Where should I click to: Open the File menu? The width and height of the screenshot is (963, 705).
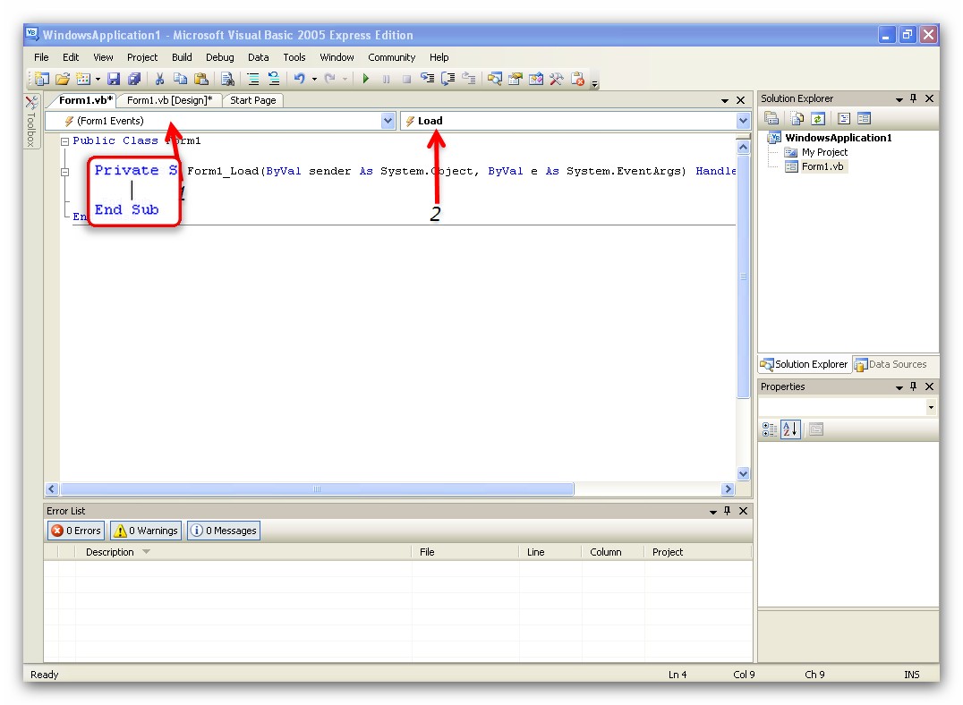(x=41, y=57)
